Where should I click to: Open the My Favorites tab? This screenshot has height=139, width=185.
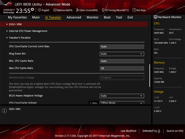click(x=17, y=18)
